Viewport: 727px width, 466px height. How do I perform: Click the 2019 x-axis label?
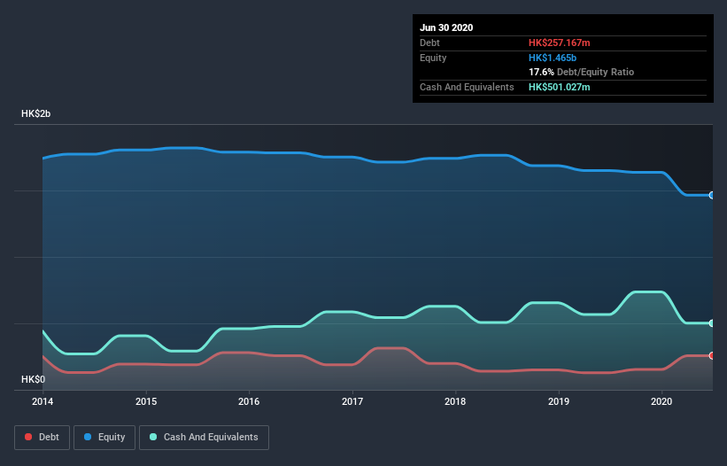pyautogui.click(x=559, y=401)
